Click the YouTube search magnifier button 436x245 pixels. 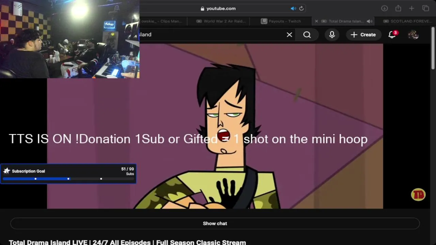coord(307,35)
